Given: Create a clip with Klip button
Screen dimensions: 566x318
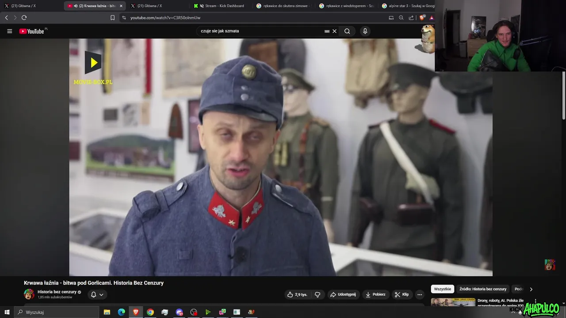Looking at the screenshot, I should tap(402, 295).
